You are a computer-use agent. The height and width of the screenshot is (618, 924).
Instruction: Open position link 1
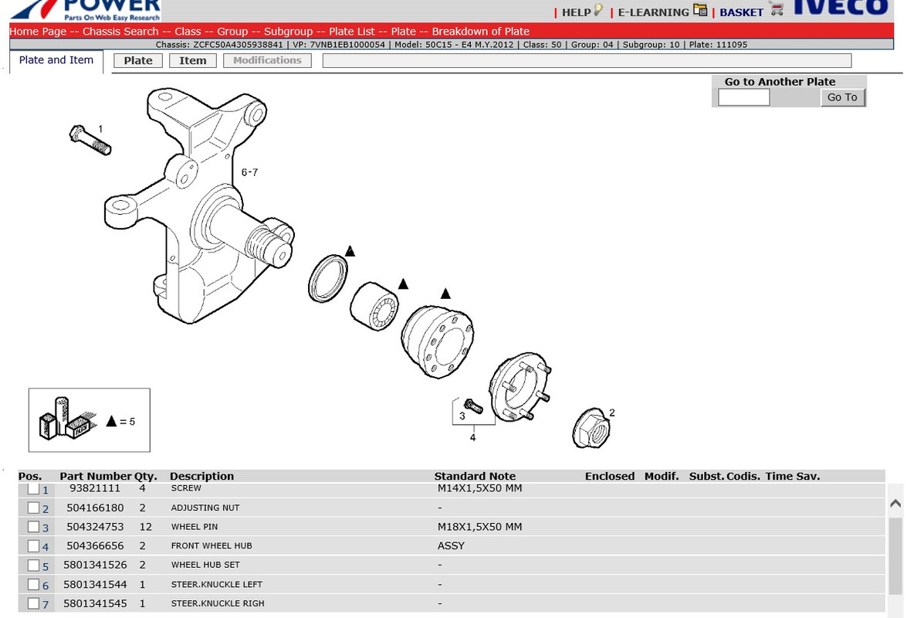[46, 490]
